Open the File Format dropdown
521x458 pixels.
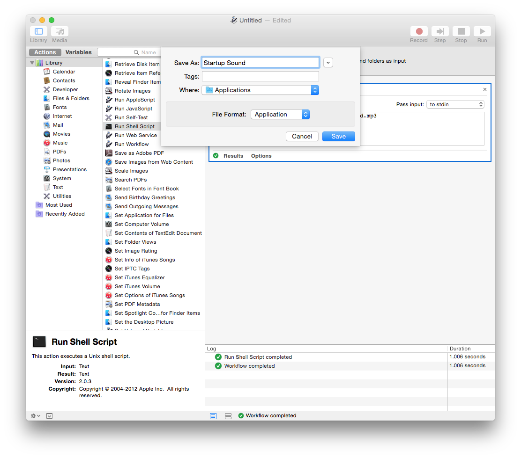[280, 114]
